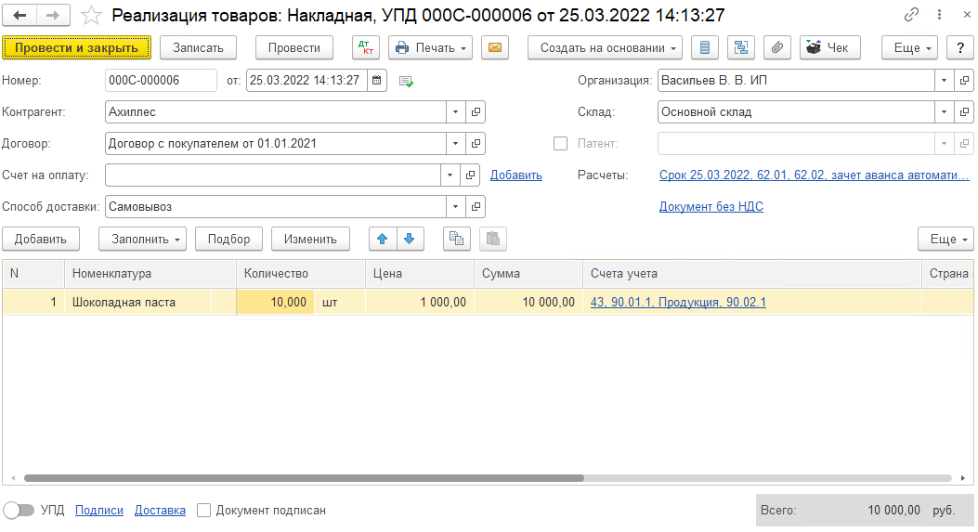Expand the Организация dropdown
The image size is (978, 532).
point(945,81)
